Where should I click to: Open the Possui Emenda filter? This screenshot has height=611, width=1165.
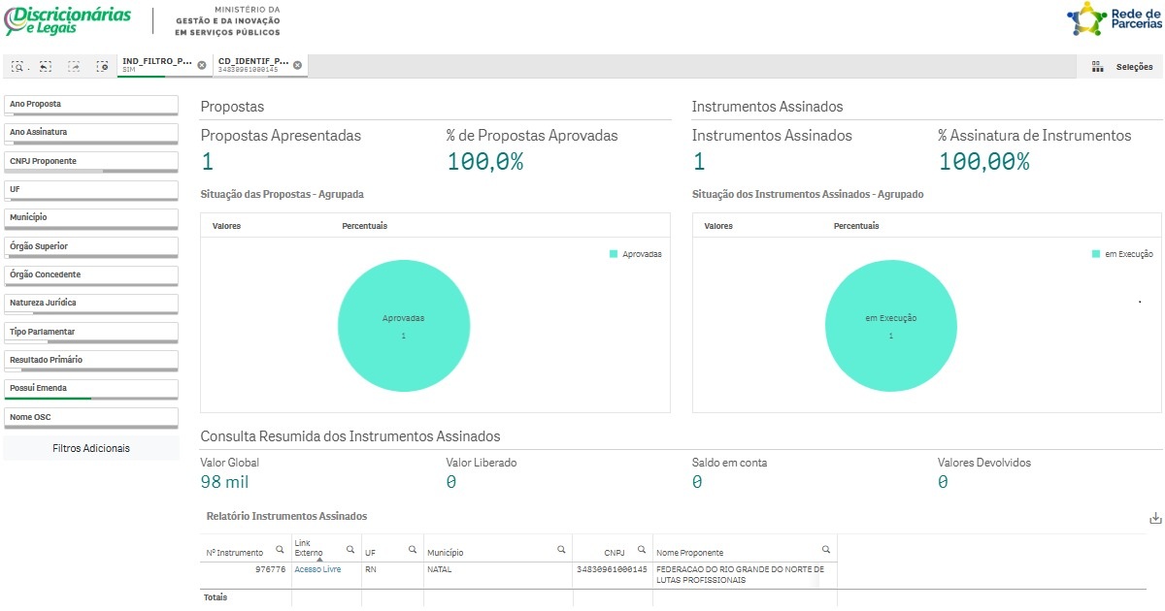(x=90, y=388)
